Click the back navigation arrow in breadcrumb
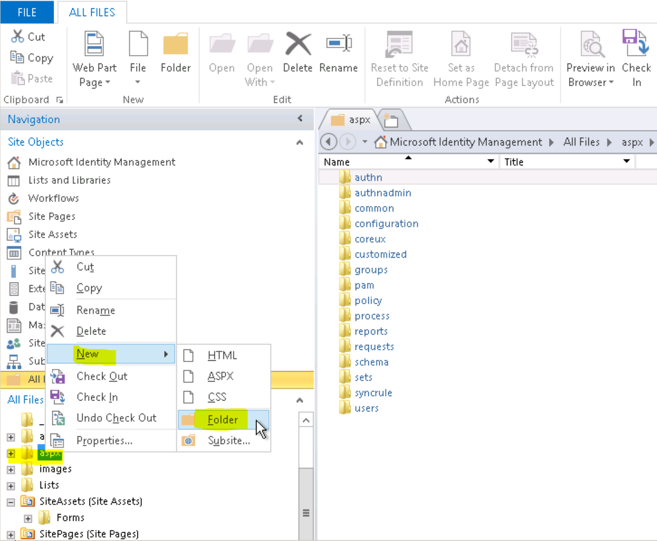 [328, 142]
